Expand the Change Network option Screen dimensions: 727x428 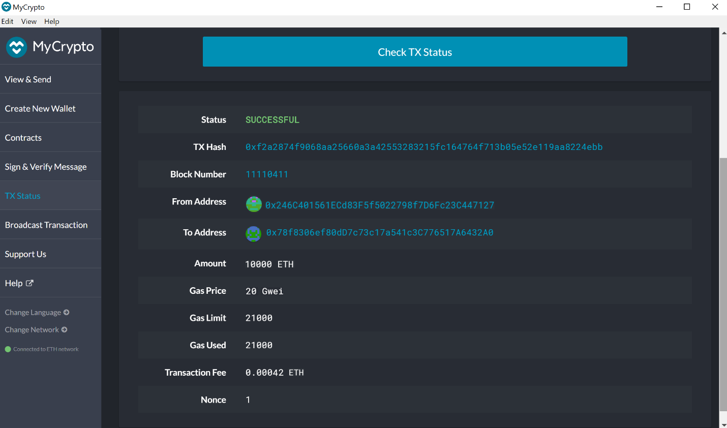[x=36, y=329]
